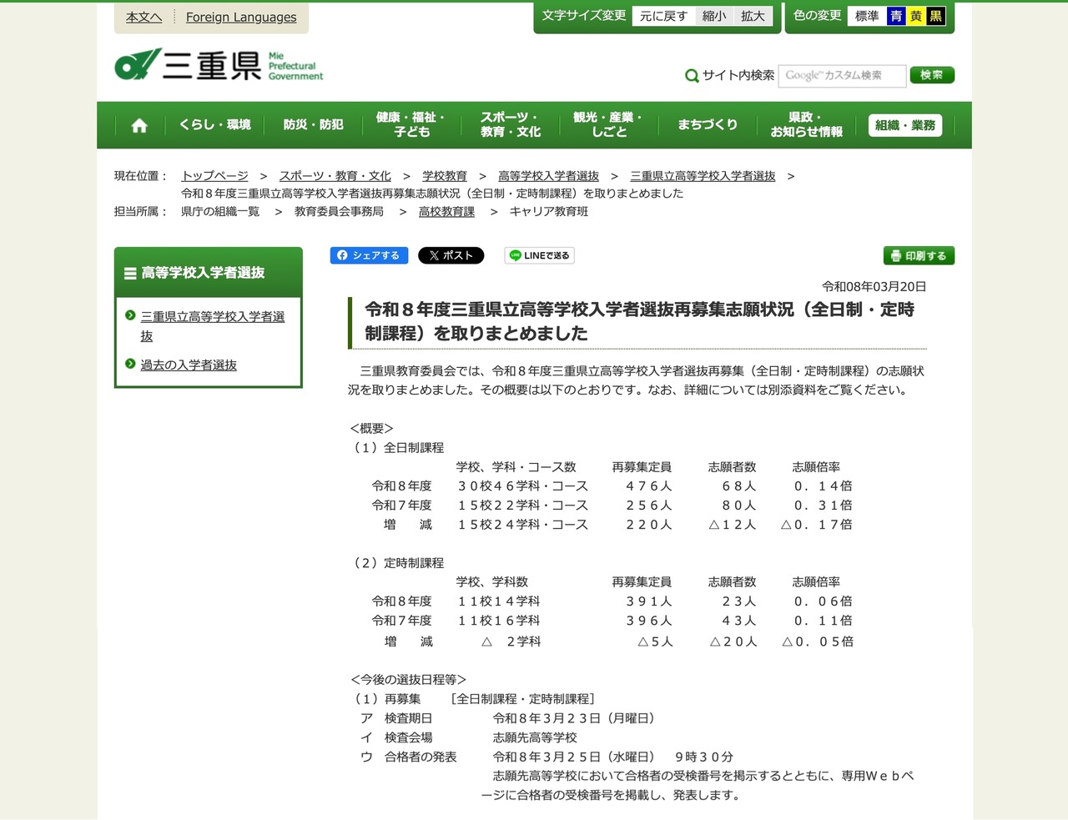Screen dimensions: 1068x820
Task: Click the list icon on 高等学校入学者選抜 panel header
Action: pyautogui.click(x=129, y=271)
